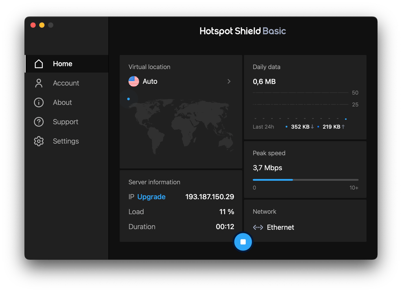Screen dimensions: 402x292
Task: Click the Load value 11 %
Action: (227, 212)
